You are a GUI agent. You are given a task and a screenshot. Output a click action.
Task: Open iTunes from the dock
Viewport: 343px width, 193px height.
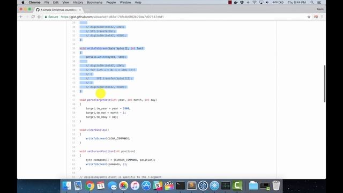135,185
